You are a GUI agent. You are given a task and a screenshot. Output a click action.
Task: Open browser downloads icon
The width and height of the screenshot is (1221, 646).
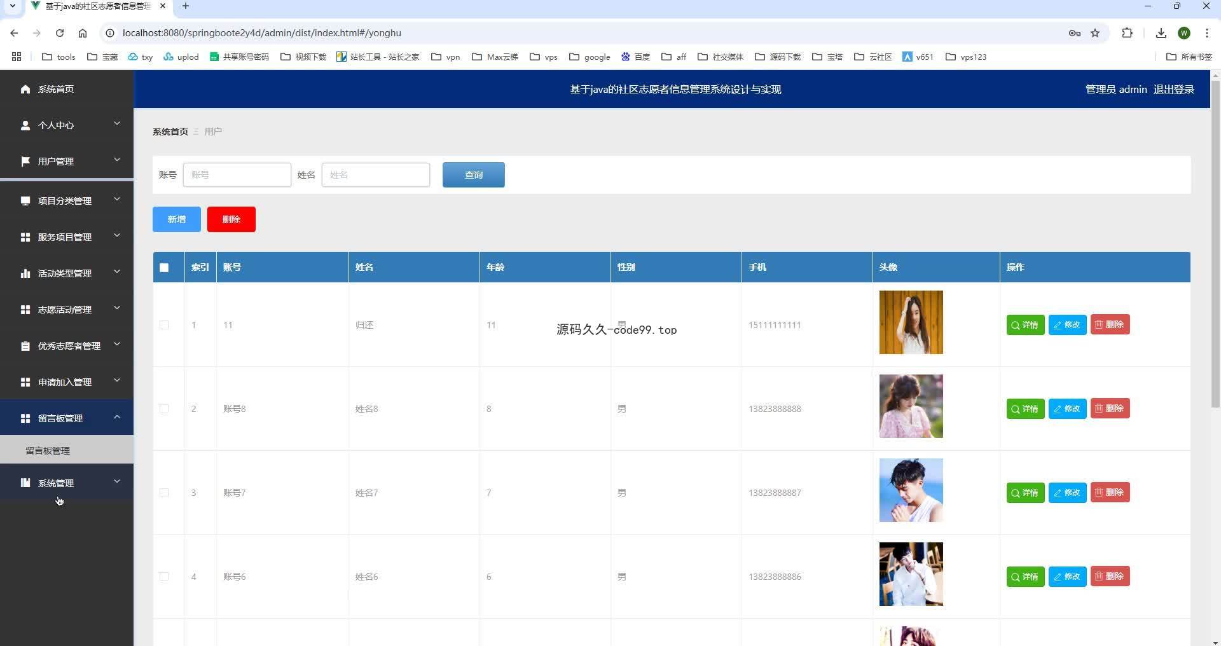(1161, 33)
